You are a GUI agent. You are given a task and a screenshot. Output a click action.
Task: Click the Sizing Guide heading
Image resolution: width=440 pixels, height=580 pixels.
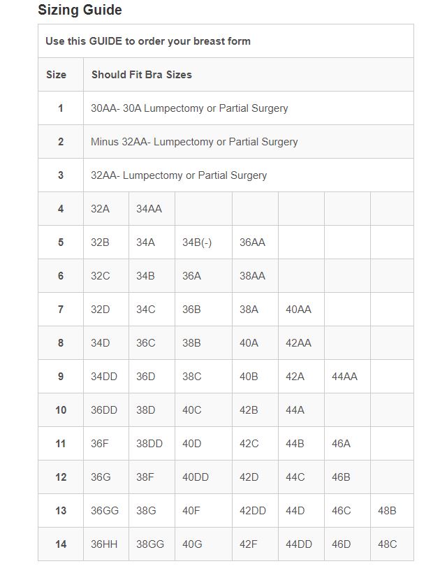coord(80,10)
